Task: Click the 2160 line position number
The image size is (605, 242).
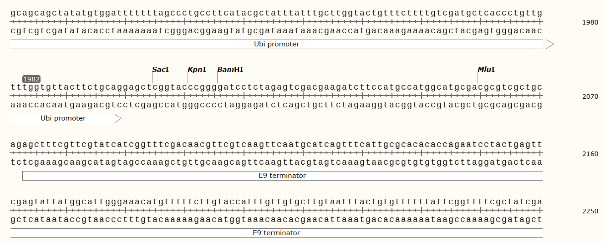Action: click(590, 154)
